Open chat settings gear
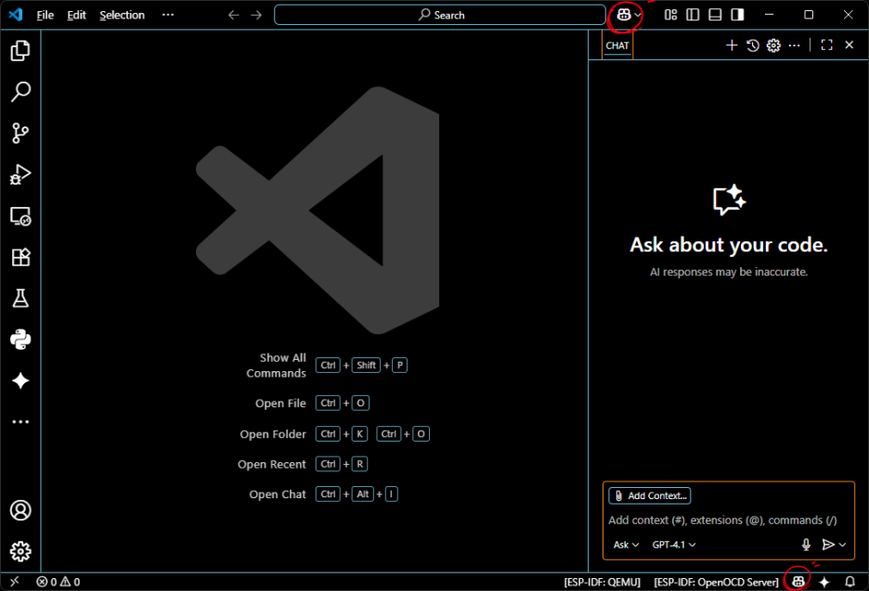 [773, 45]
